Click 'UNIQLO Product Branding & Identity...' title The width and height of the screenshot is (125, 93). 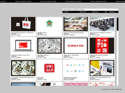[101, 33]
